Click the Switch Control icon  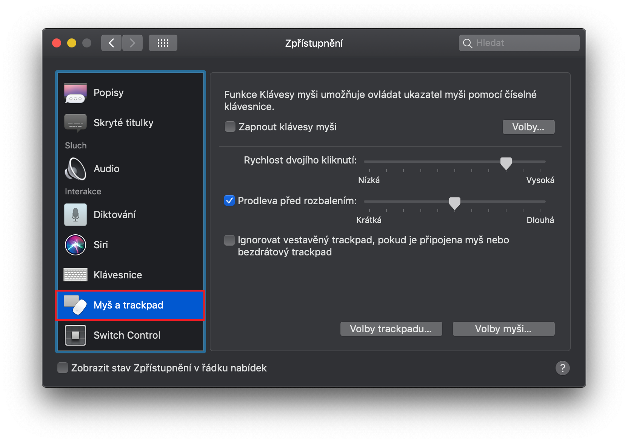75,335
